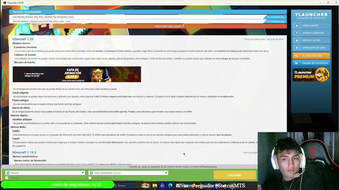Open the version dropdown Último lanzamiento 1.21.11
The image size is (339, 190).
pos(128,173)
